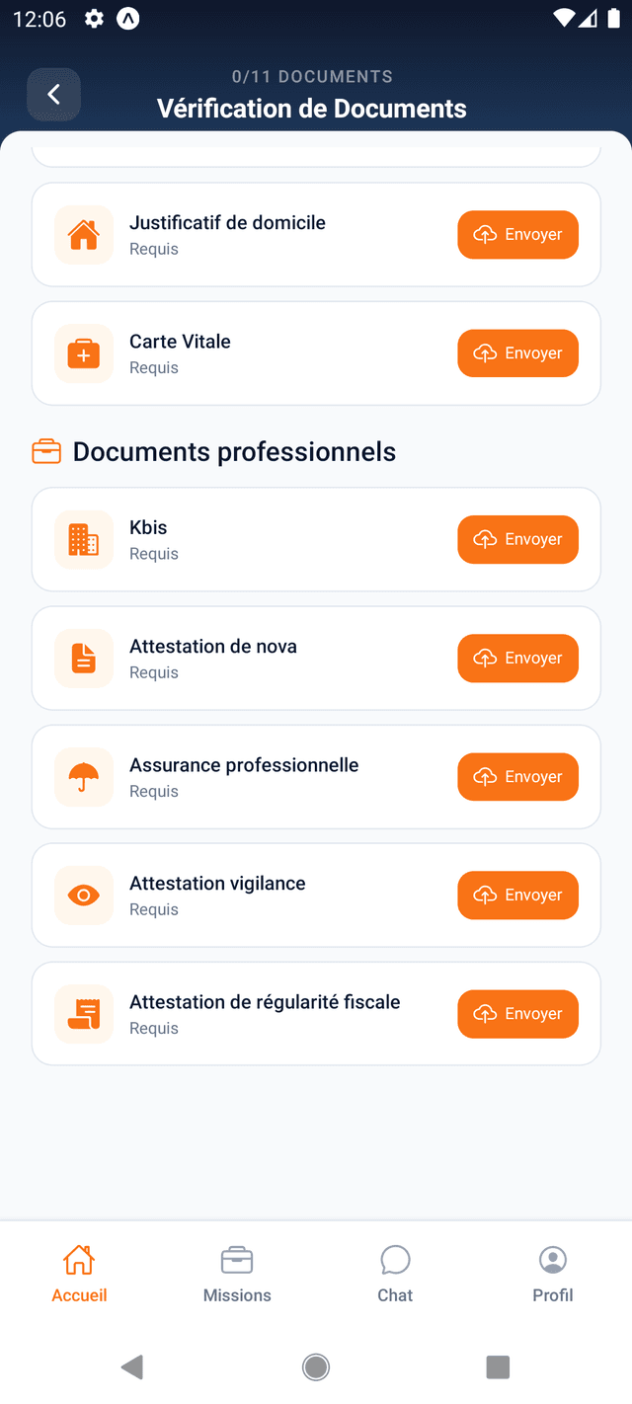
Task: Open the Chat tab in bottom navigation
Action: click(395, 1272)
